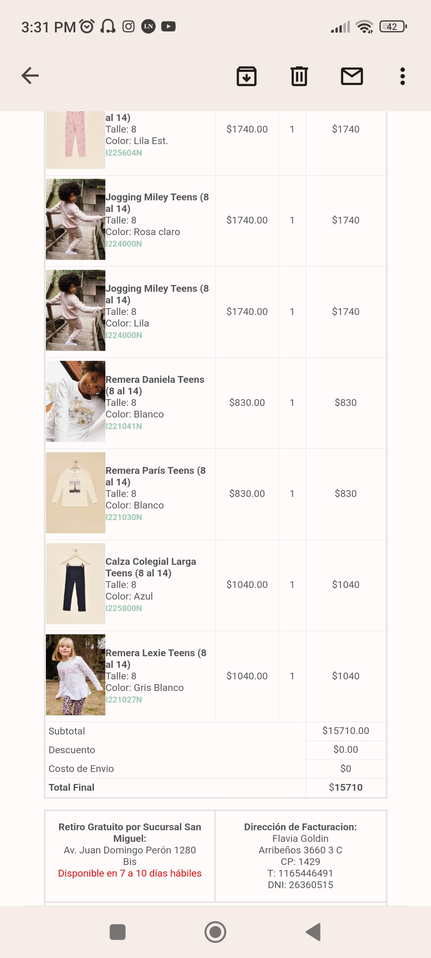
Task: Tap the Calza Colegial Larga product image
Action: tap(75, 584)
